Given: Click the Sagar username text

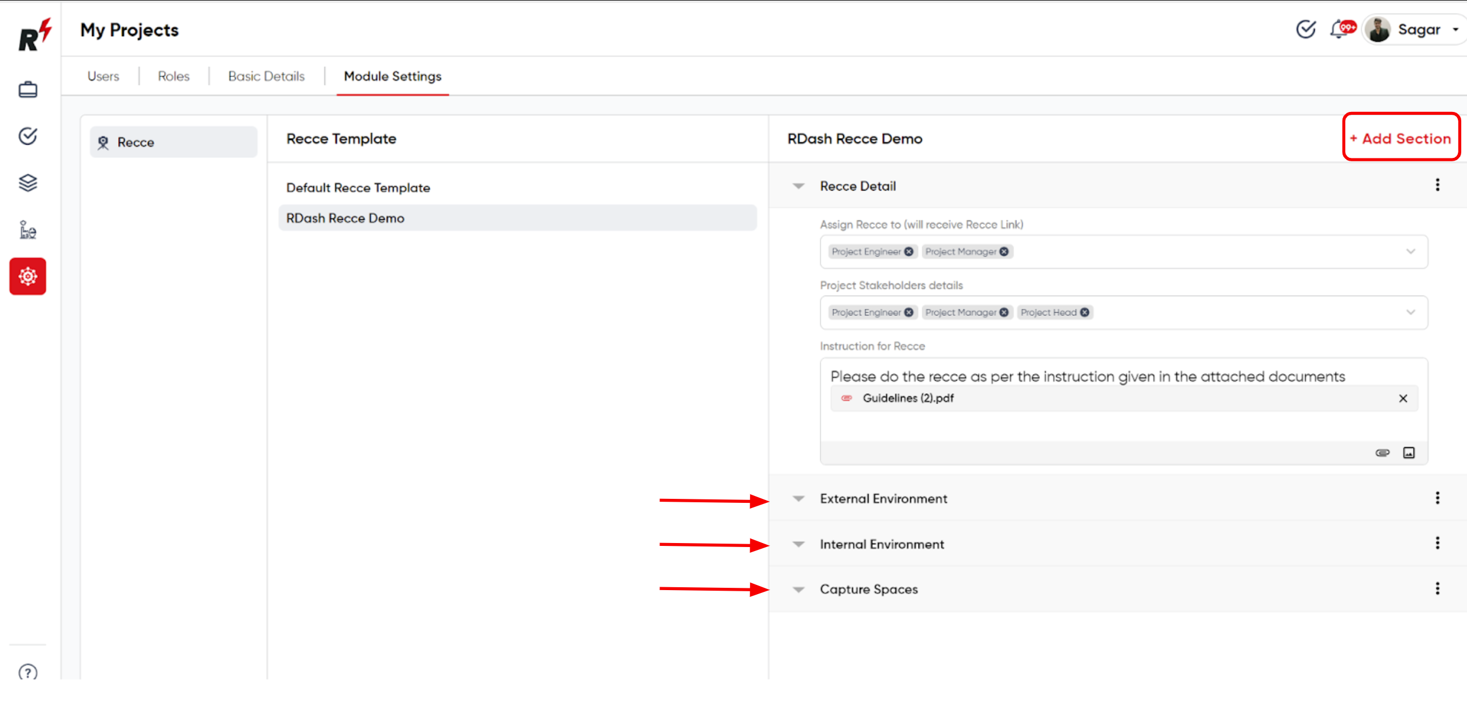Looking at the screenshot, I should pos(1419,29).
